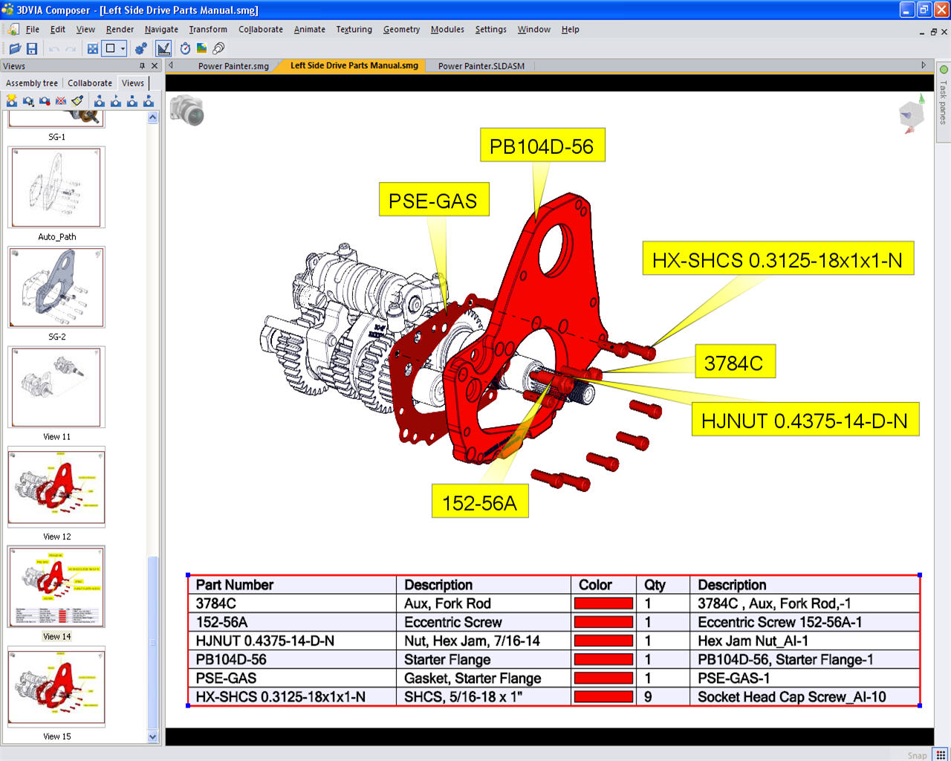Click the red color swatch for 3784C
The image size is (951, 761).
(603, 603)
